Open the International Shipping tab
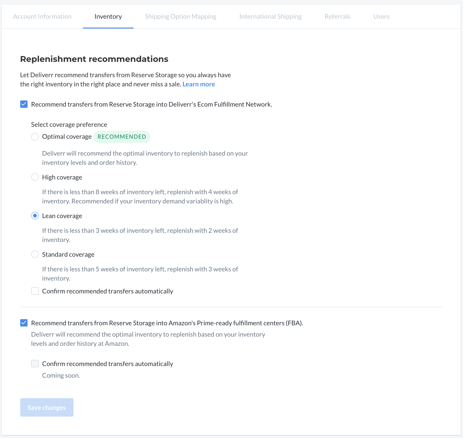Screen dimensions: 463x438 270,17
